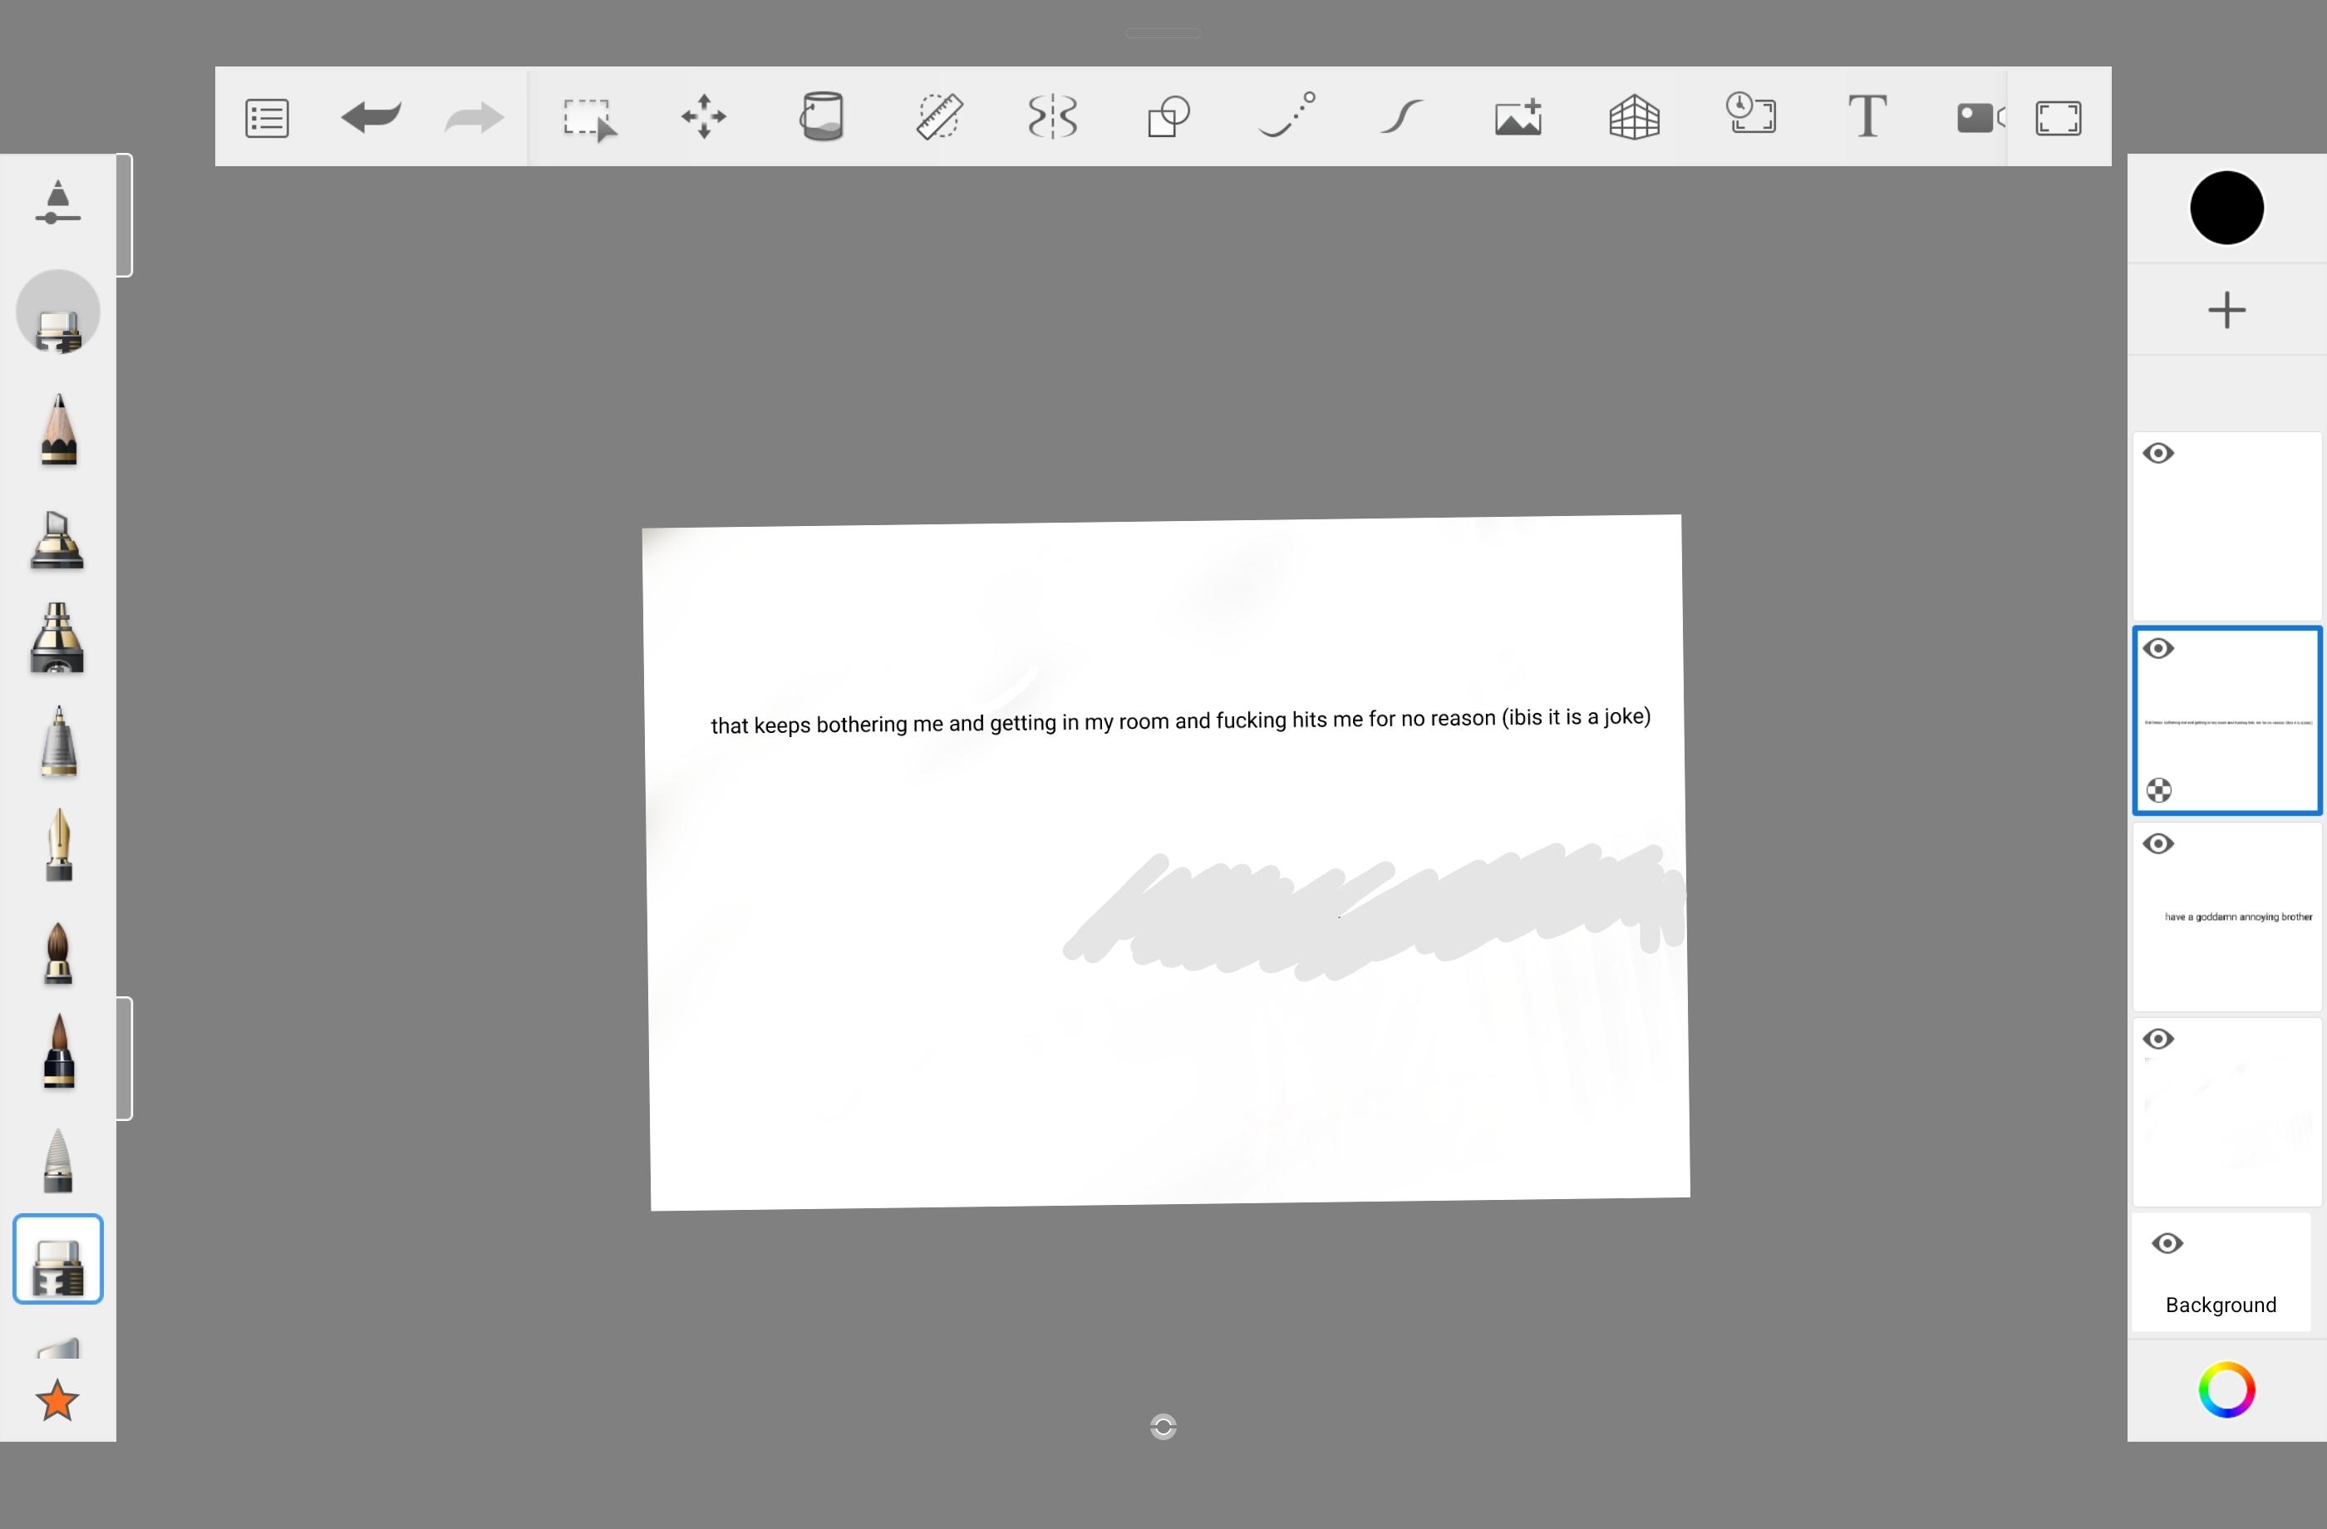Import an image with Add Image
Viewport: 2327px width, 1529px height.
(1518, 116)
